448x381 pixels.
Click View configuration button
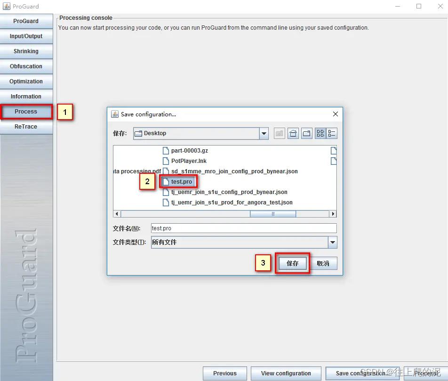pos(286,373)
